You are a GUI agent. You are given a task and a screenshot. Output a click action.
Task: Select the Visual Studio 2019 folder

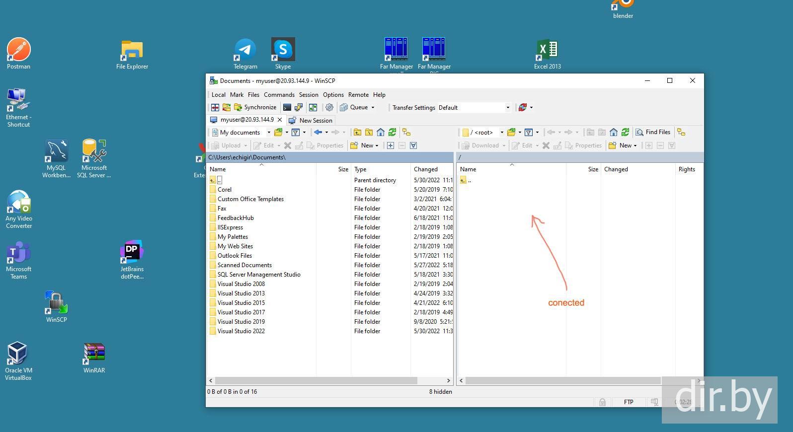pos(241,322)
